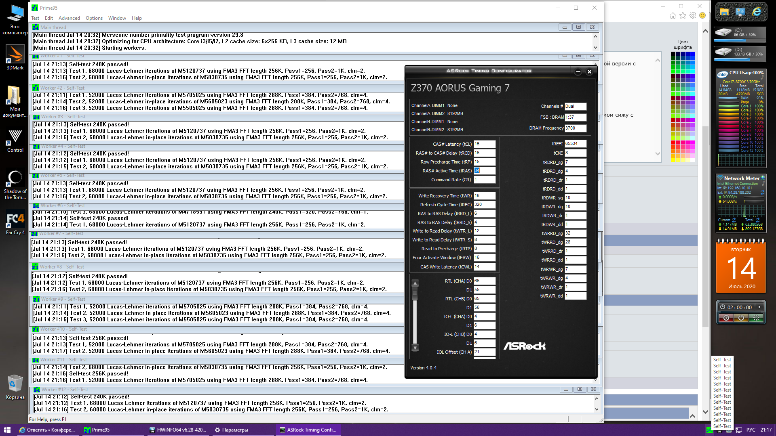Switch to HWiNFO64 taskbar button
This screenshot has width=776, height=436.
pos(178,430)
